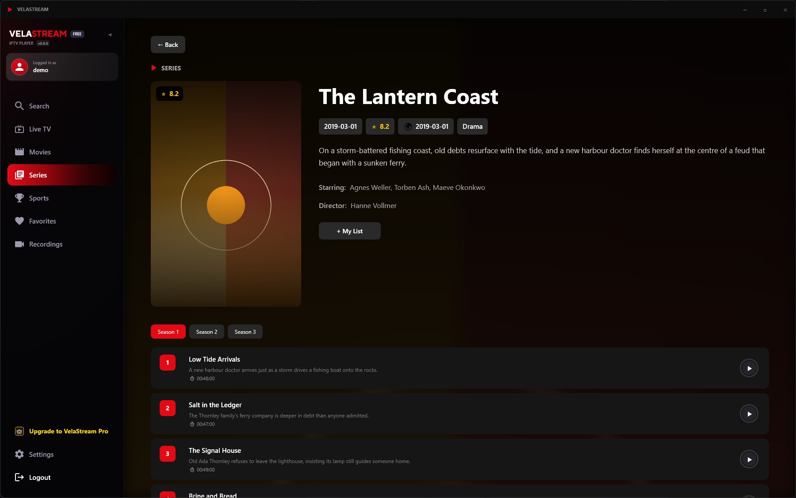This screenshot has width=796, height=498.
Task: Switch to the Season 2 tab
Action: 207,332
